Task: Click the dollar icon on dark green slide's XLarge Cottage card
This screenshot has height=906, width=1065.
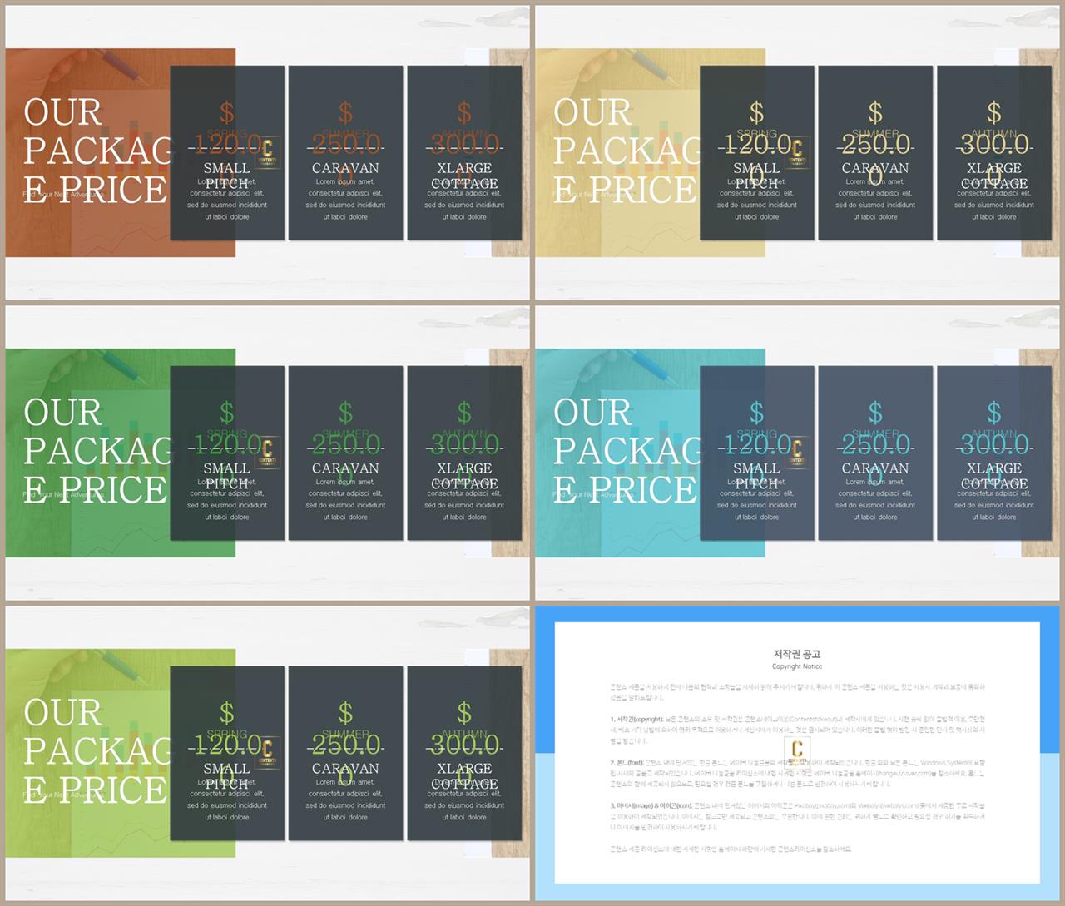Action: pyautogui.click(x=464, y=413)
